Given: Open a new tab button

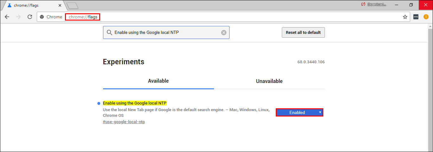Looking at the screenshot, I should pos(73,5).
